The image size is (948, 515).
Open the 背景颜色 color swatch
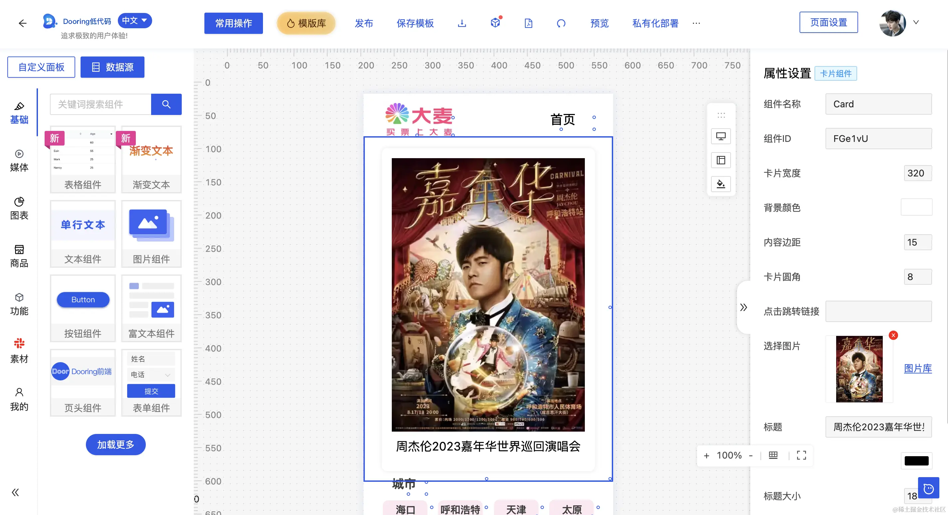916,207
